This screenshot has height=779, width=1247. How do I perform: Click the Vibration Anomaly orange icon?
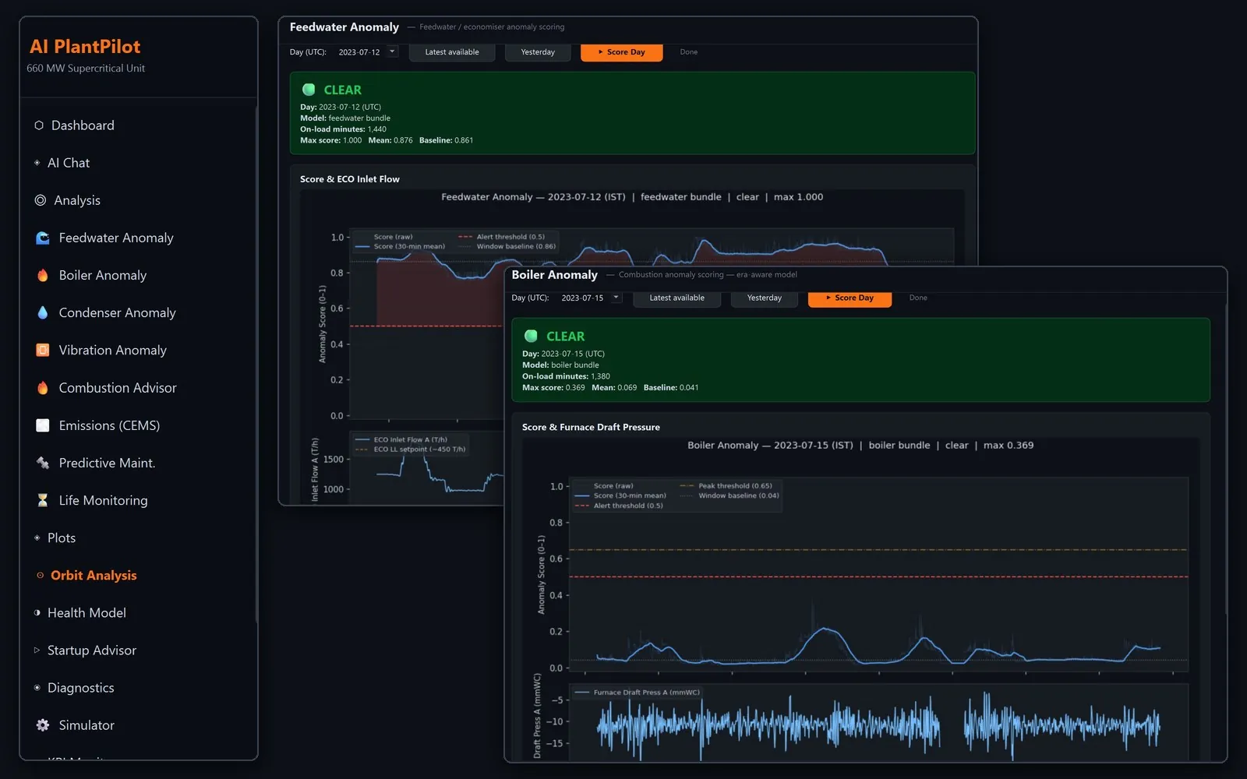[x=43, y=350]
